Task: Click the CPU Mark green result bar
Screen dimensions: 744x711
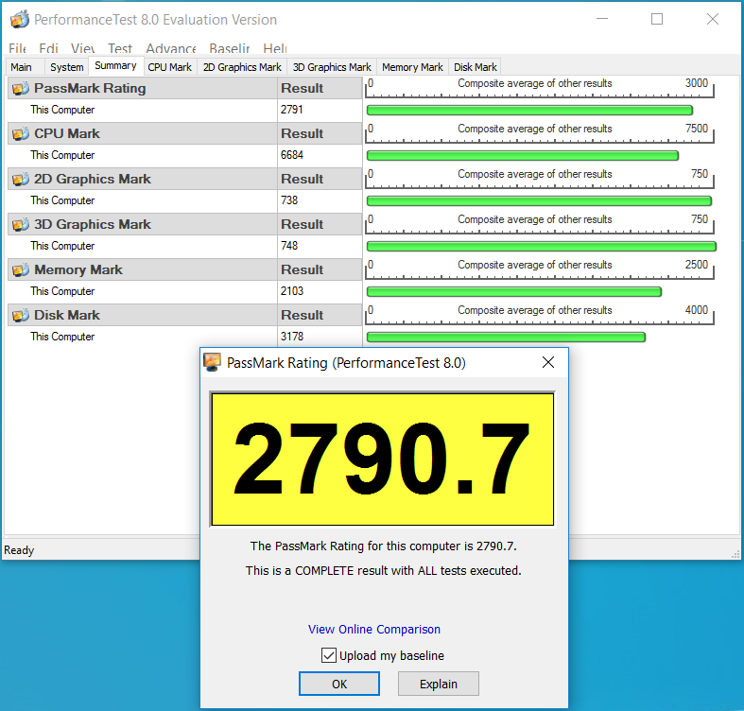Action: pos(523,156)
